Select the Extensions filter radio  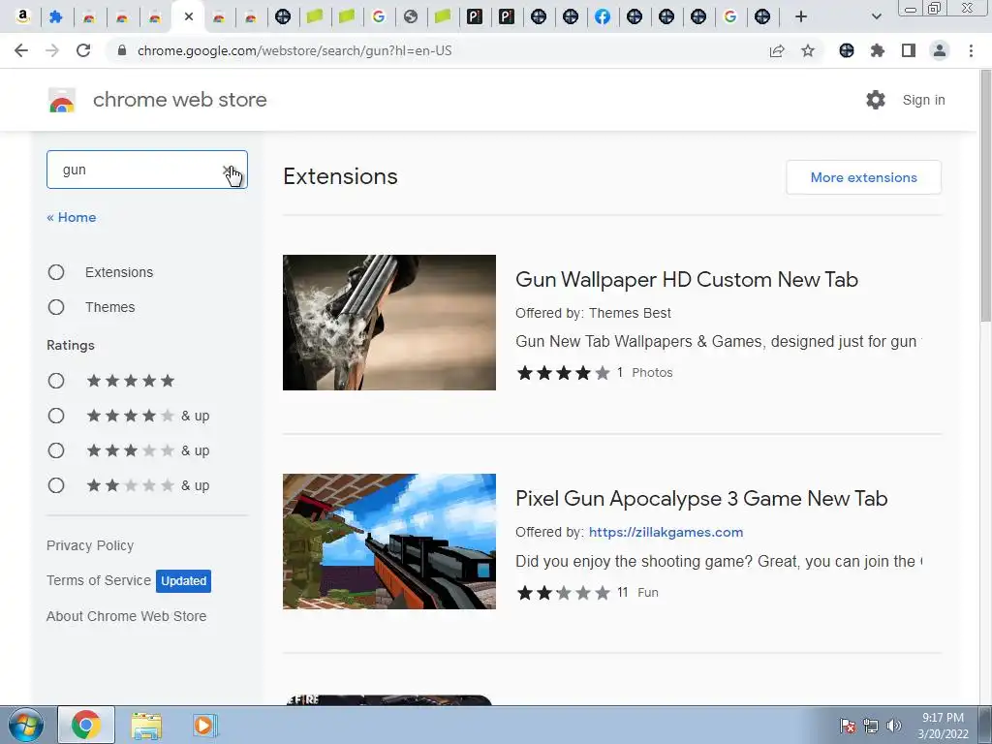(56, 272)
